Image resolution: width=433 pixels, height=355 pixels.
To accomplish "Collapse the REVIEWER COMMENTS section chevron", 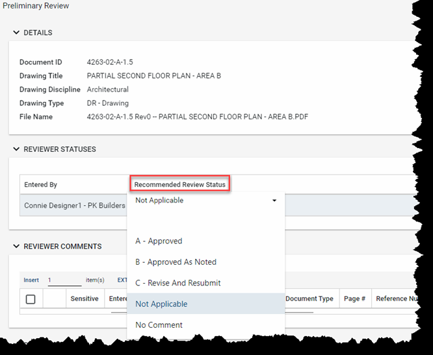I will (x=16, y=247).
